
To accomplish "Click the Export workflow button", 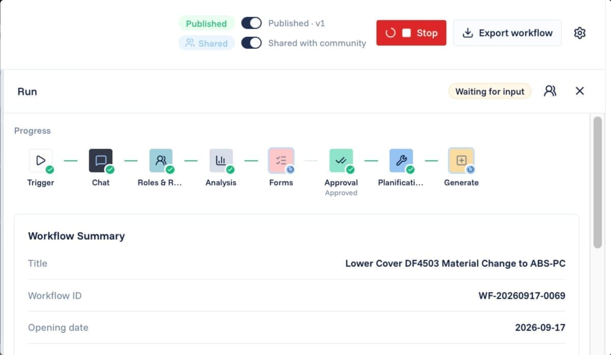I will coord(507,33).
